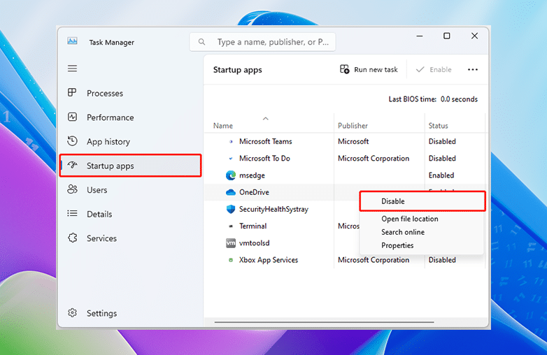Click the Terminal row icon
The width and height of the screenshot is (547, 355).
(x=231, y=226)
